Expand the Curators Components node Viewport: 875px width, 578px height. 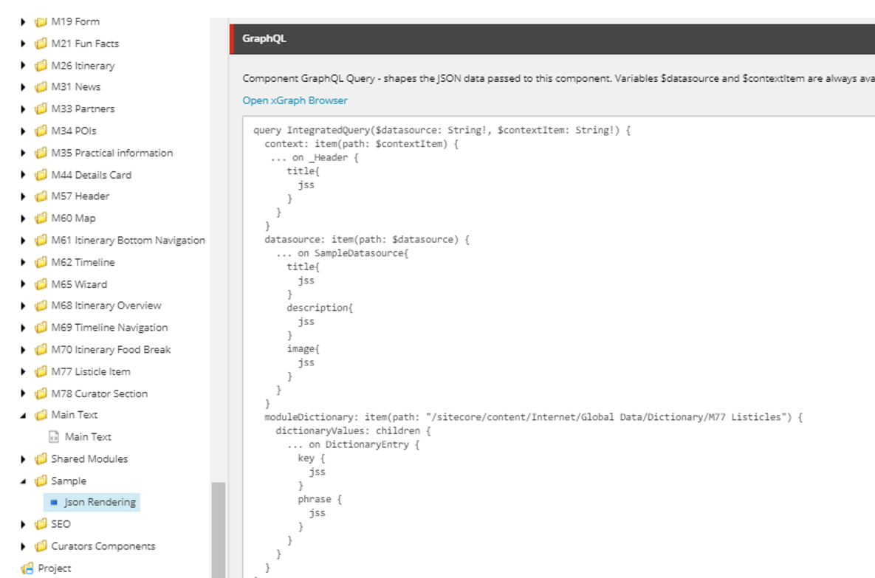click(x=24, y=546)
